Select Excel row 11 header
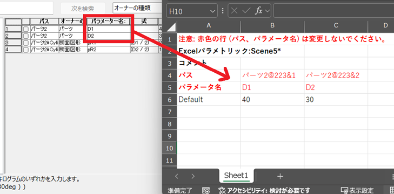394x194 pixels. 170,160
